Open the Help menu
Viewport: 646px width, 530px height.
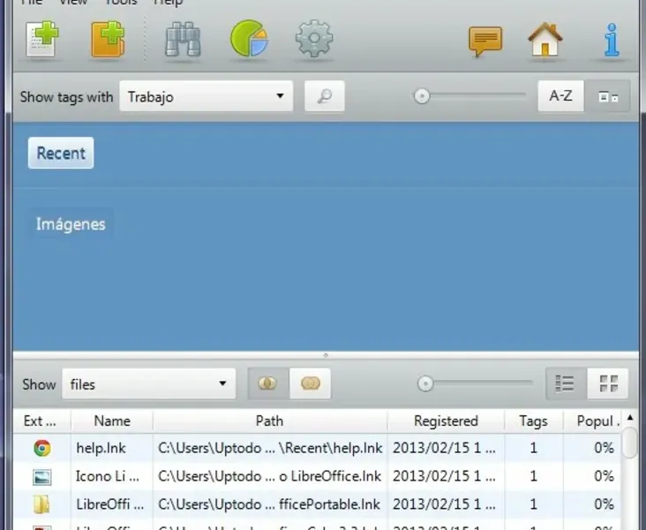pos(168,3)
